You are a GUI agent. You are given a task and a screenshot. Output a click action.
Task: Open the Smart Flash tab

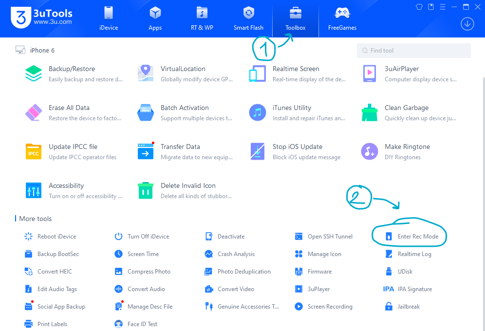[x=248, y=18]
